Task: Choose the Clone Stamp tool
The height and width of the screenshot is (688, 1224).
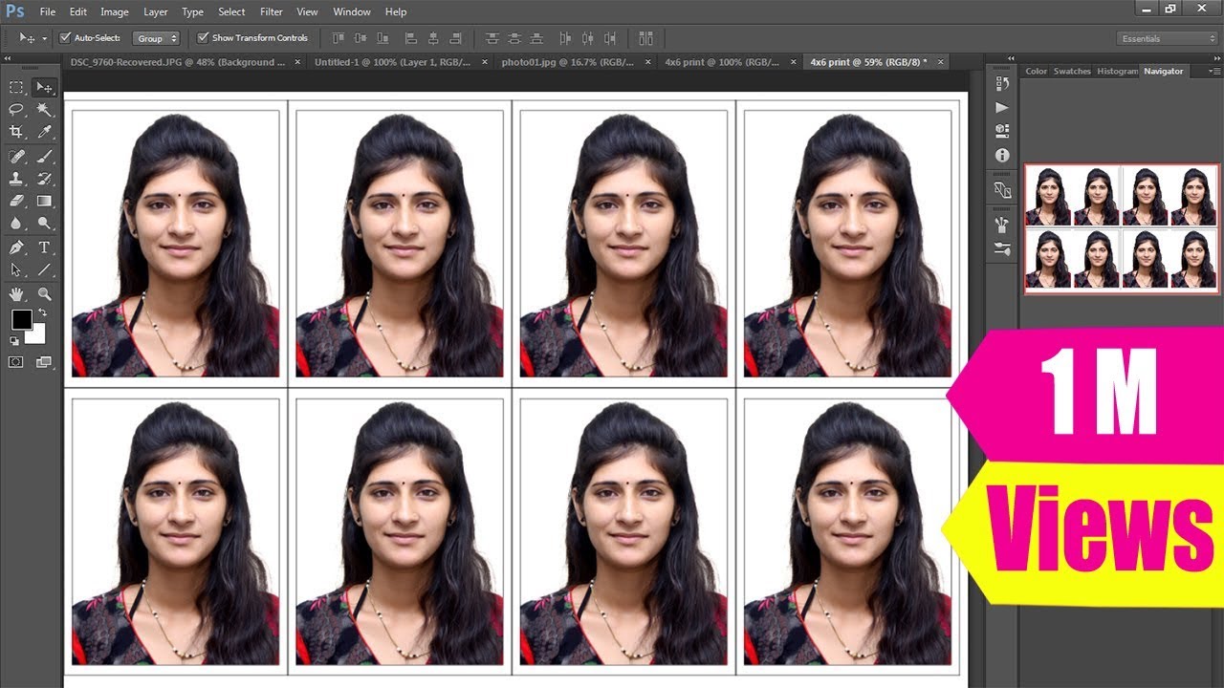Action: [16, 179]
